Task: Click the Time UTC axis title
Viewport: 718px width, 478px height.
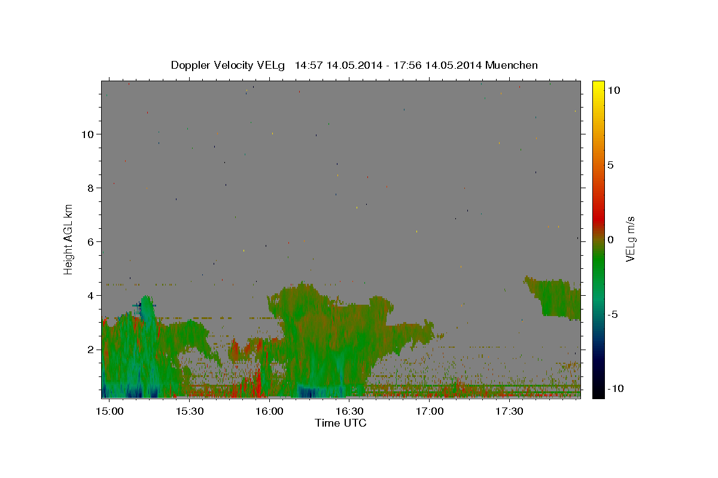Action: tap(340, 423)
